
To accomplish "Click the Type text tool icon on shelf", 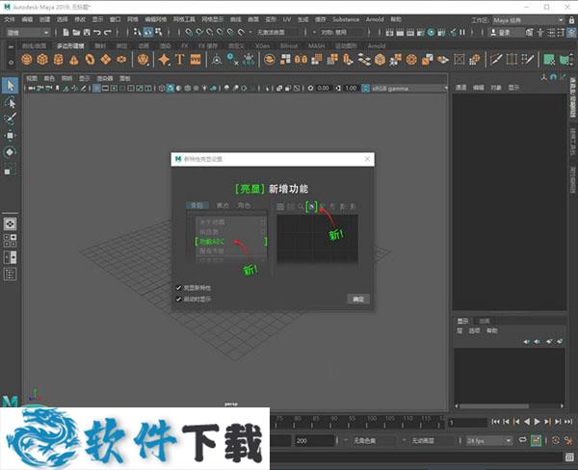I will click(x=179, y=60).
